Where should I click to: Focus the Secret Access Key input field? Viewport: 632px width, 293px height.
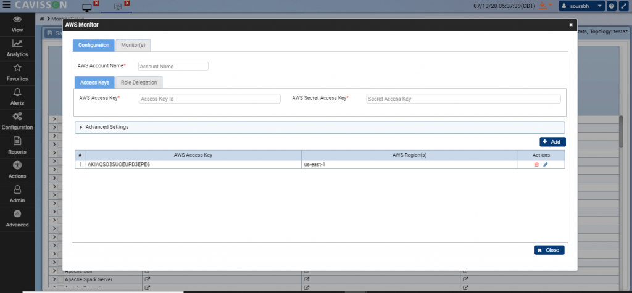(x=464, y=99)
